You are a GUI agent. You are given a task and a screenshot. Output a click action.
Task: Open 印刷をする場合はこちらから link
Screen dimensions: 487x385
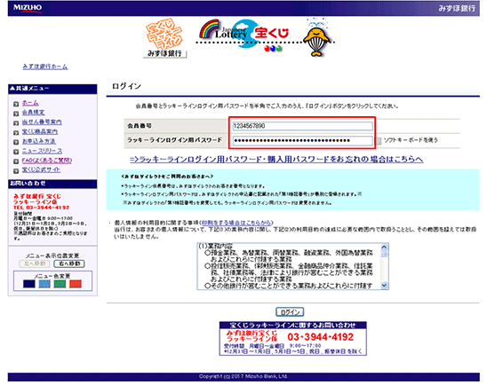click(x=236, y=223)
